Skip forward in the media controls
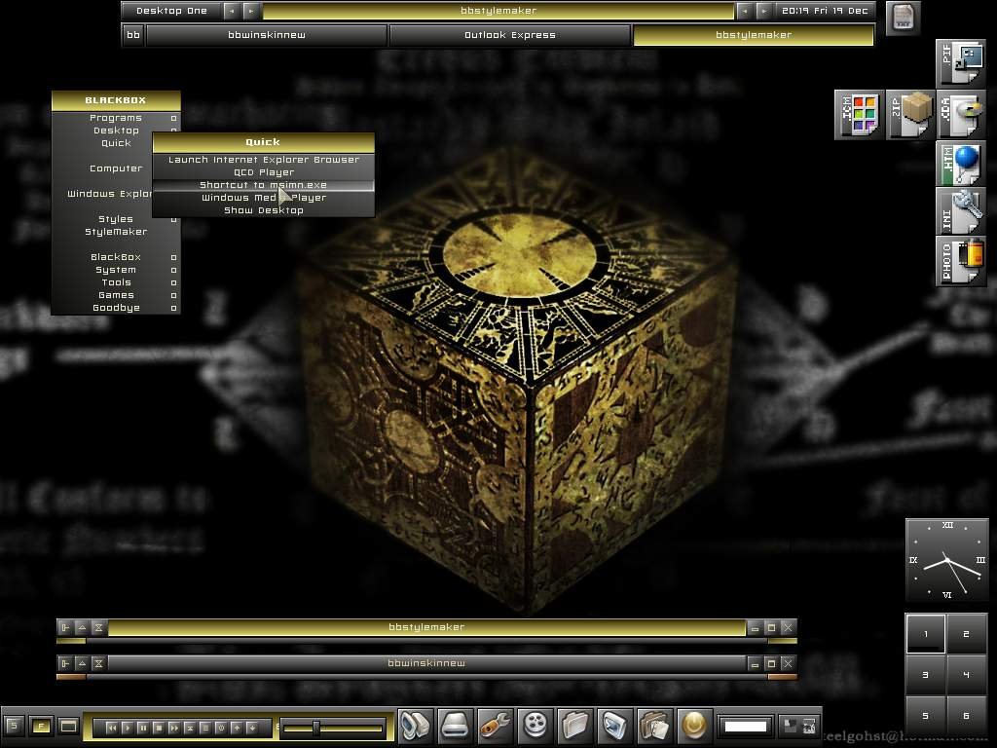This screenshot has height=748, width=997. pos(174,728)
